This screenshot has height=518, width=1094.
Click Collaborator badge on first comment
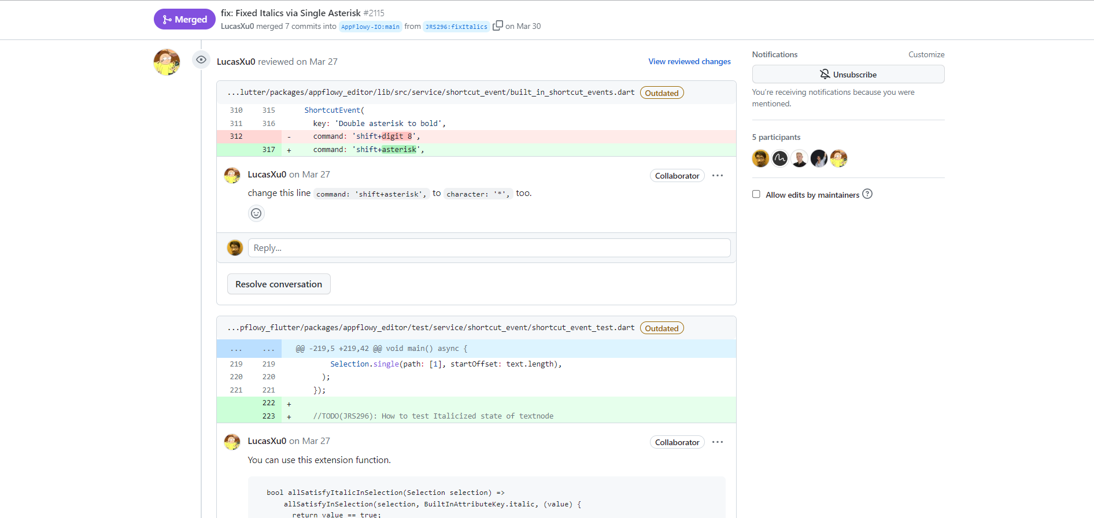point(677,176)
